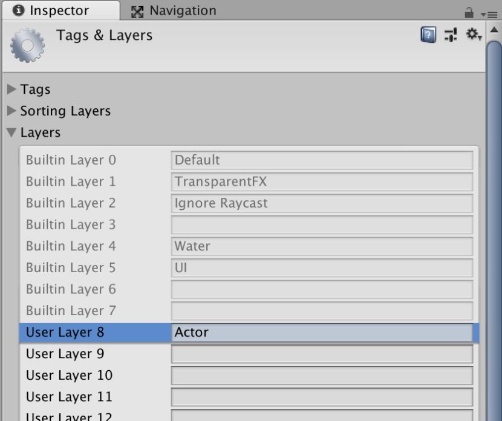Click the inspector lock icon

coord(469,12)
